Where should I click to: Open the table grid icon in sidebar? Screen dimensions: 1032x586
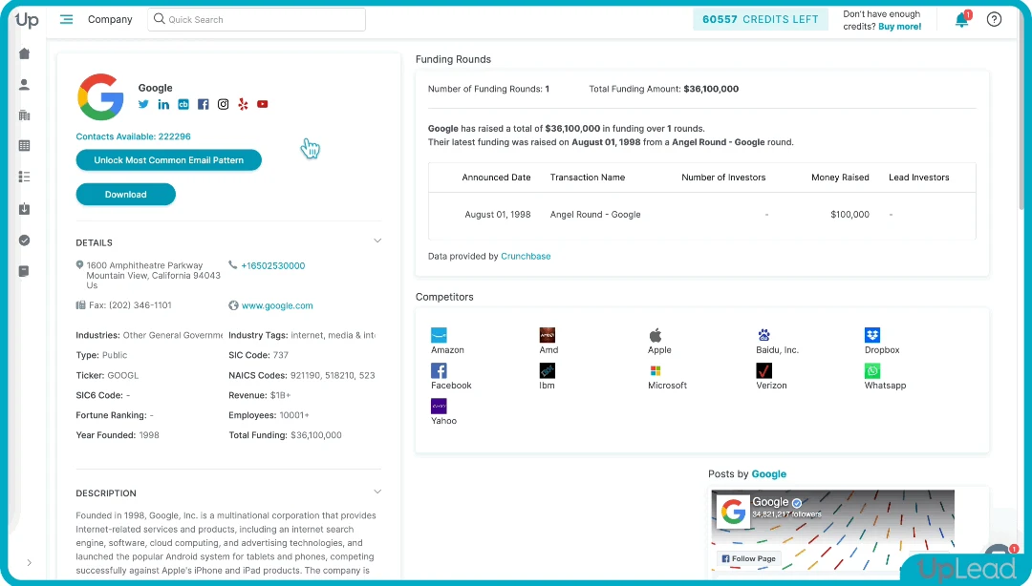pos(24,145)
